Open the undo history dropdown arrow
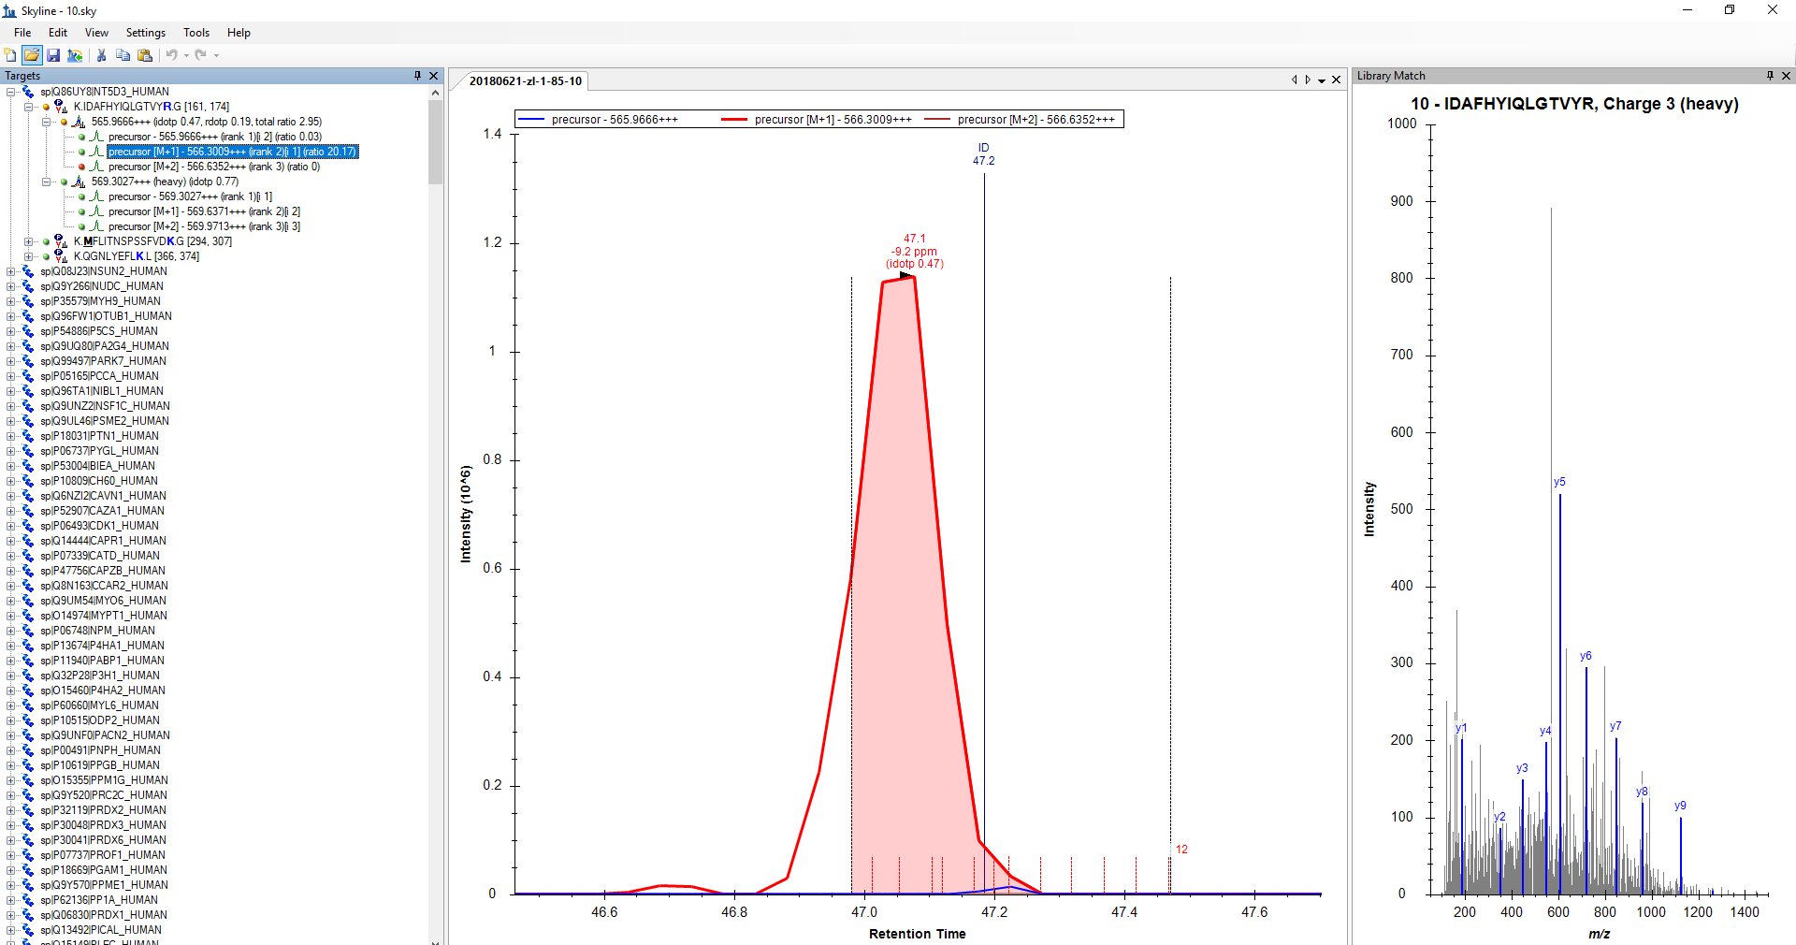Screen dimensions: 1796x945 tap(186, 55)
